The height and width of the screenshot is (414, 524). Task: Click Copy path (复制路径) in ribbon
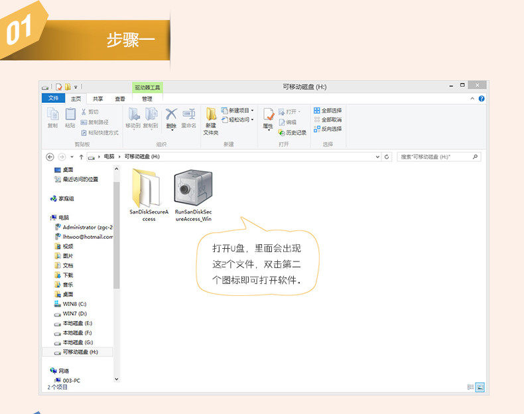[x=95, y=122]
